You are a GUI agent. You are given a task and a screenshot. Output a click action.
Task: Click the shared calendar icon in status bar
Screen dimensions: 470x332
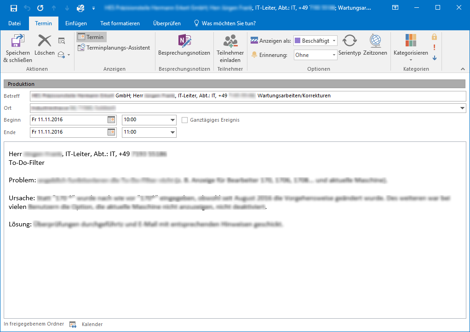(73, 324)
